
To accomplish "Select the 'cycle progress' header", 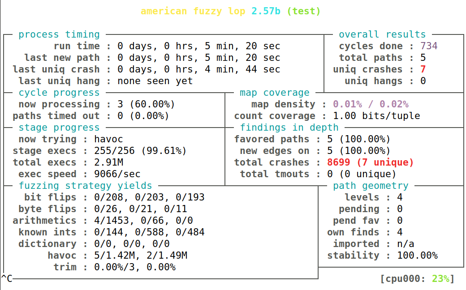I will (59, 93).
